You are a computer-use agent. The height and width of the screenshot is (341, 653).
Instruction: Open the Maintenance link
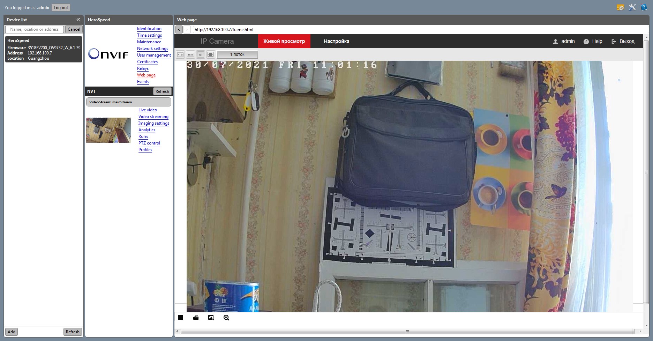click(149, 42)
